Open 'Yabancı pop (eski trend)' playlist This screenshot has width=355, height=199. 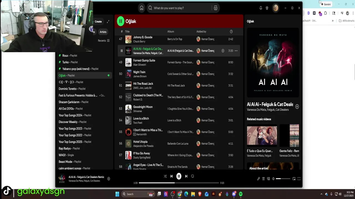point(85,69)
